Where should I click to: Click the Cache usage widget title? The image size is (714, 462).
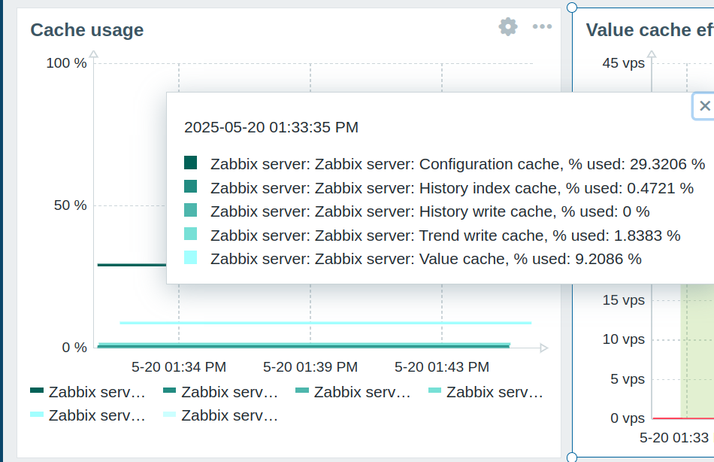[x=87, y=30]
